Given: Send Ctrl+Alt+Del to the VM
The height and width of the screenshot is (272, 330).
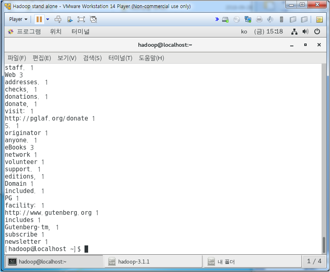Looking at the screenshot, I should [x=58, y=19].
